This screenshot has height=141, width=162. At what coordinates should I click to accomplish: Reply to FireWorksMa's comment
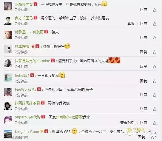[144, 95]
